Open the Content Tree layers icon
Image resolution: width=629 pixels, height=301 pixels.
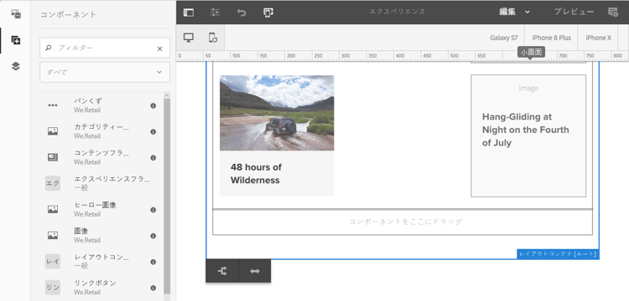16,66
